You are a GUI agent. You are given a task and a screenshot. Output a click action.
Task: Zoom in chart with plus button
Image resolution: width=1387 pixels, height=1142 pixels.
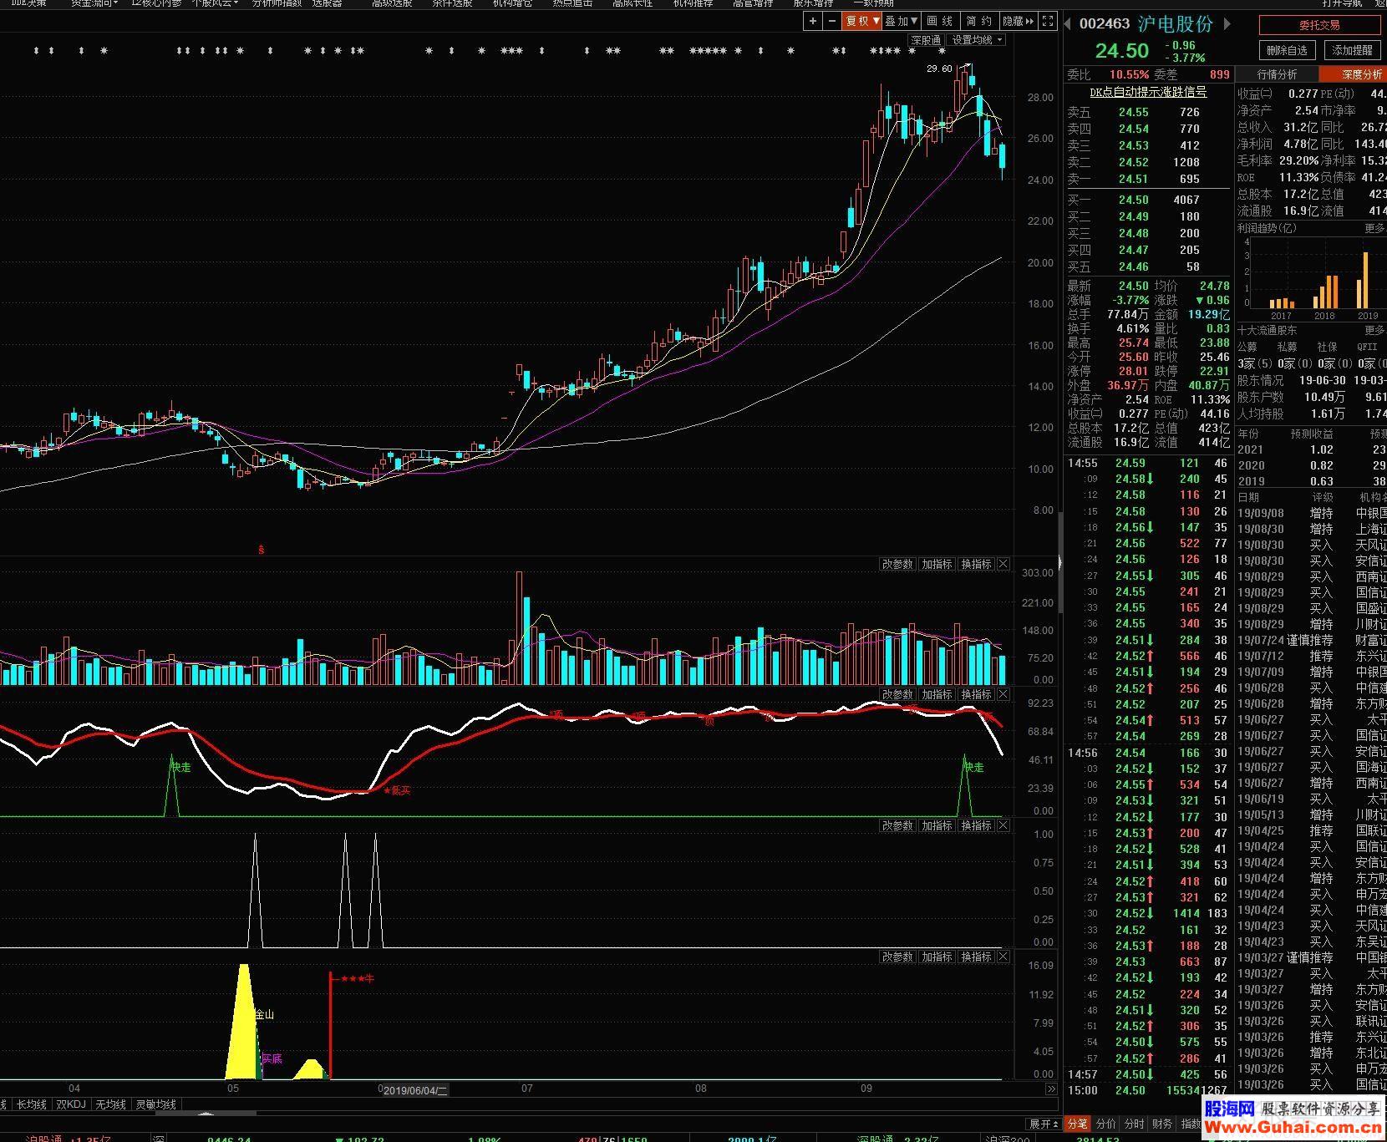click(812, 21)
